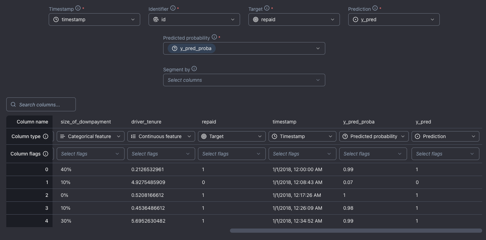Click the Search columns input field
The width and height of the screenshot is (486, 240).
[x=41, y=105]
